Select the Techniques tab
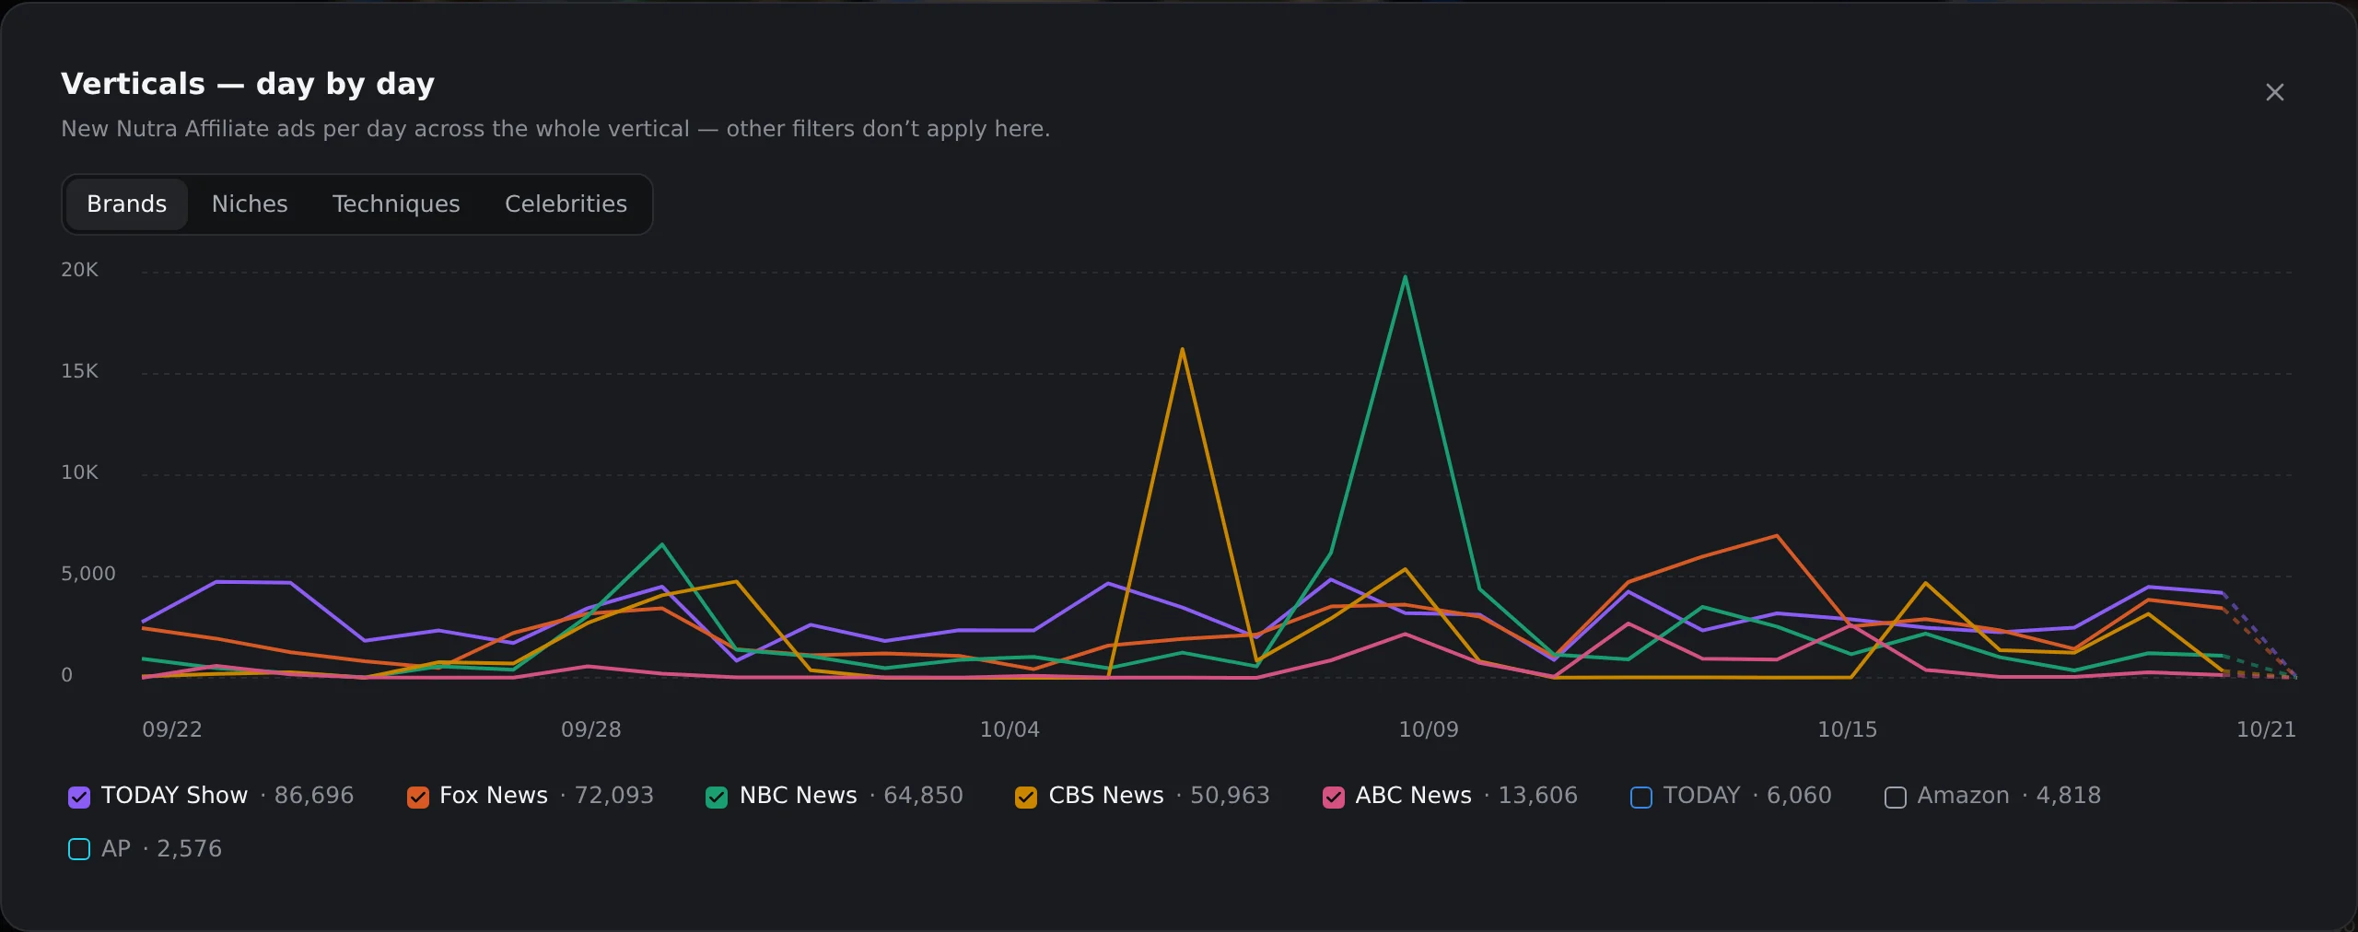The height and width of the screenshot is (932, 2358). tap(396, 204)
